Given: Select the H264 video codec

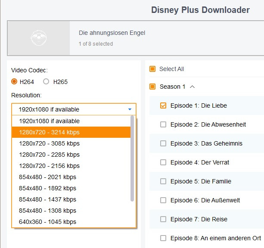Looking at the screenshot, I should point(14,82).
